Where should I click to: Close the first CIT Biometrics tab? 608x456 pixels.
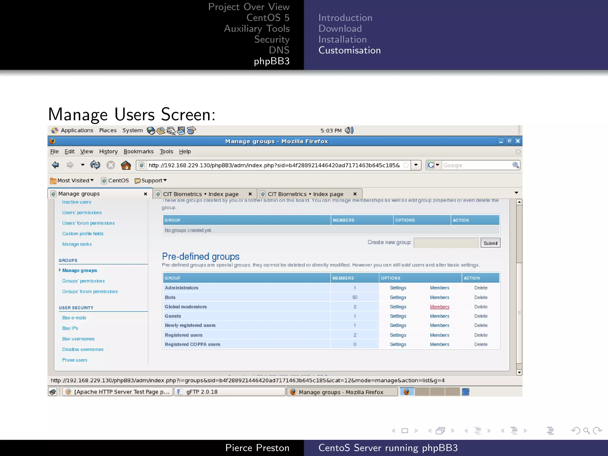point(250,194)
